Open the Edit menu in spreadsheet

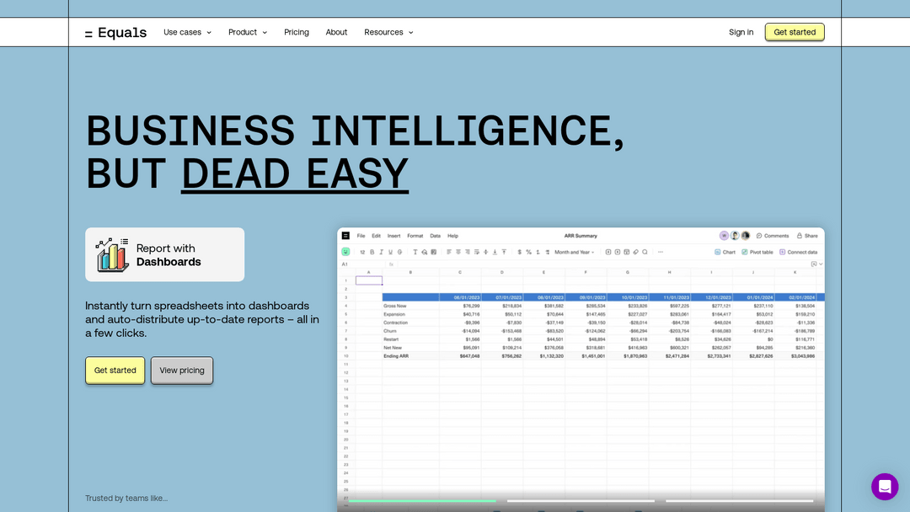coord(376,236)
